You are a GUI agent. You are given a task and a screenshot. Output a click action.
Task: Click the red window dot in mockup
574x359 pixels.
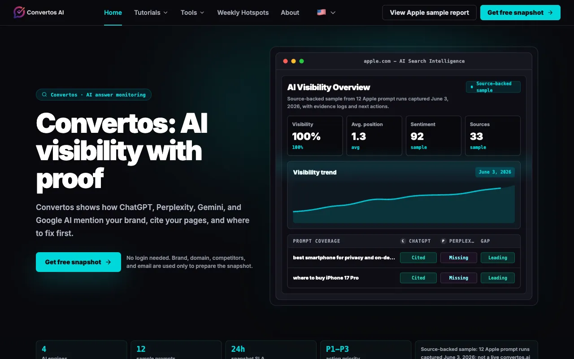tap(286, 61)
